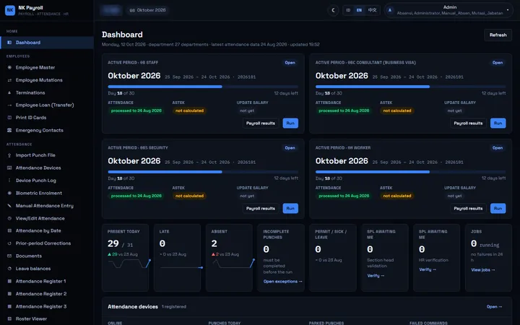Click the Attendance by Date icon
Viewport: 520px width, 325px height.
coord(9,230)
